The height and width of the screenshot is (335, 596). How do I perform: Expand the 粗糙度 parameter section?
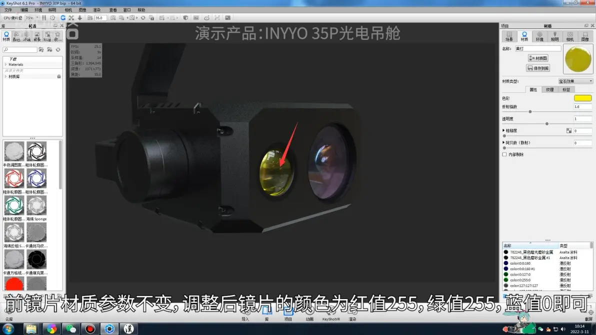point(503,130)
